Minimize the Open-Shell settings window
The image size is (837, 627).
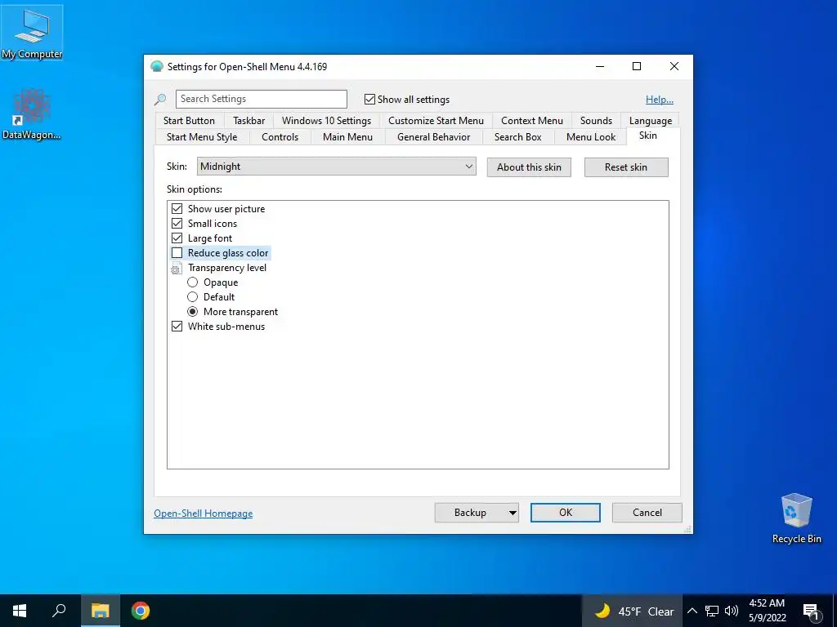(600, 66)
